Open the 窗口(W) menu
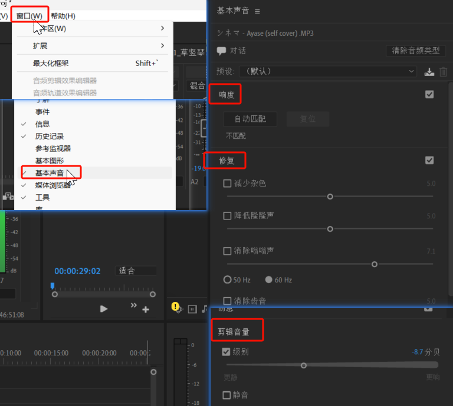The height and width of the screenshot is (406, 453). [29, 16]
